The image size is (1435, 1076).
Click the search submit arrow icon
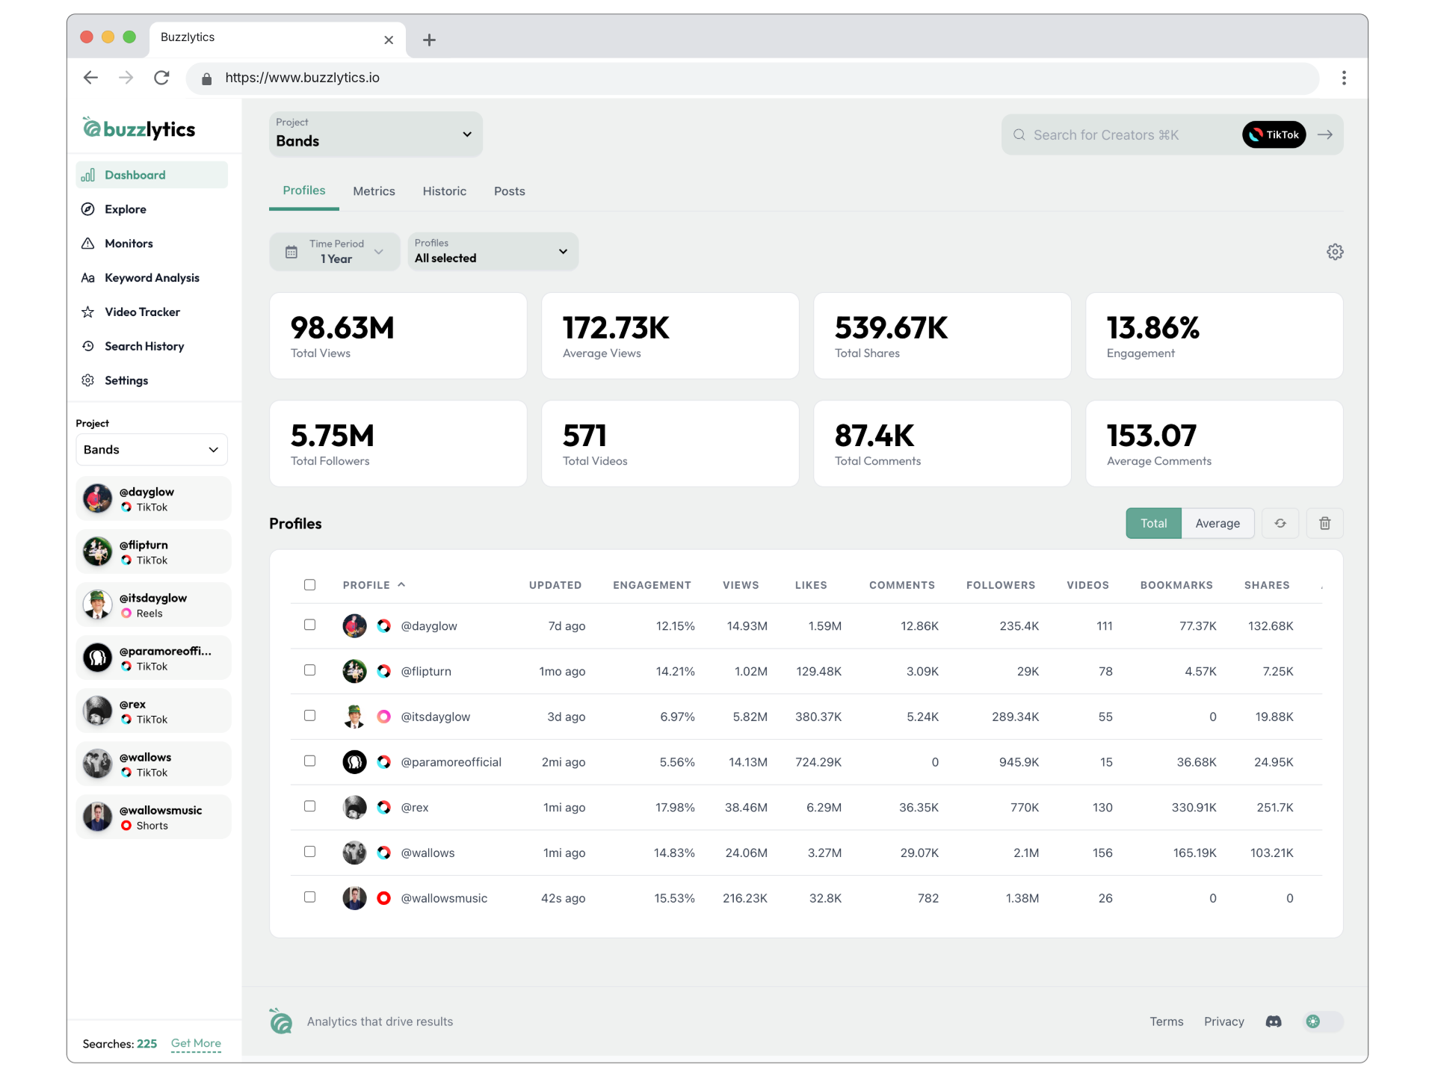point(1325,134)
